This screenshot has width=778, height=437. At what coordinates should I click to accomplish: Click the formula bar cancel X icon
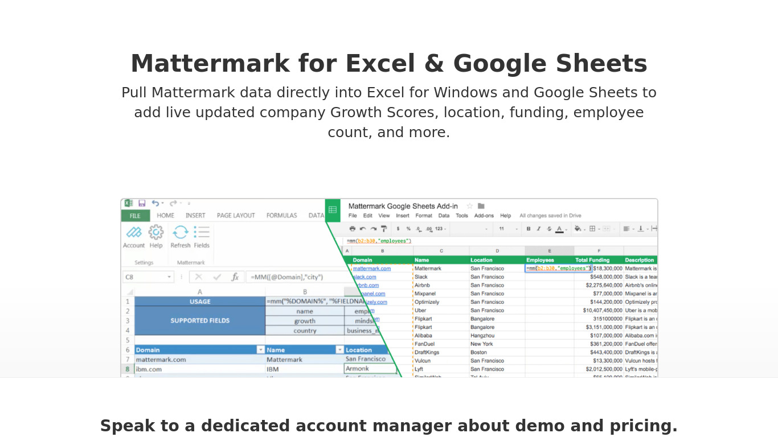pos(199,277)
